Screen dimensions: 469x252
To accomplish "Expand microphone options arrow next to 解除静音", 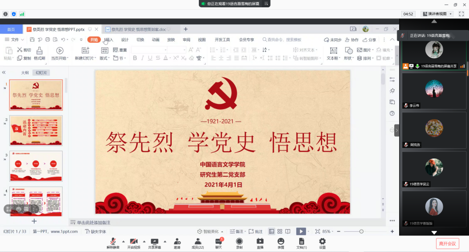I will click(123, 241).
